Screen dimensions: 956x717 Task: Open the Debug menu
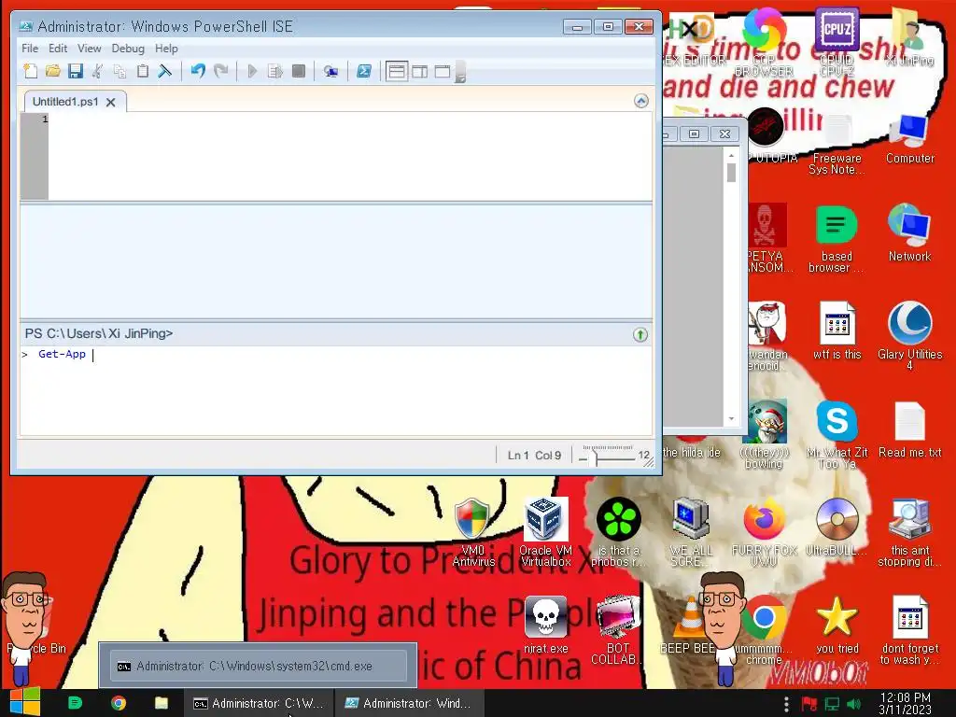tap(128, 49)
